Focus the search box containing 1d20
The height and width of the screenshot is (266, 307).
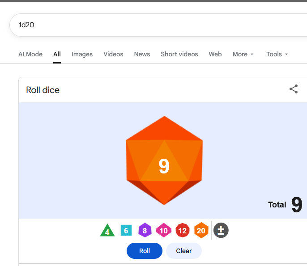tap(158, 25)
